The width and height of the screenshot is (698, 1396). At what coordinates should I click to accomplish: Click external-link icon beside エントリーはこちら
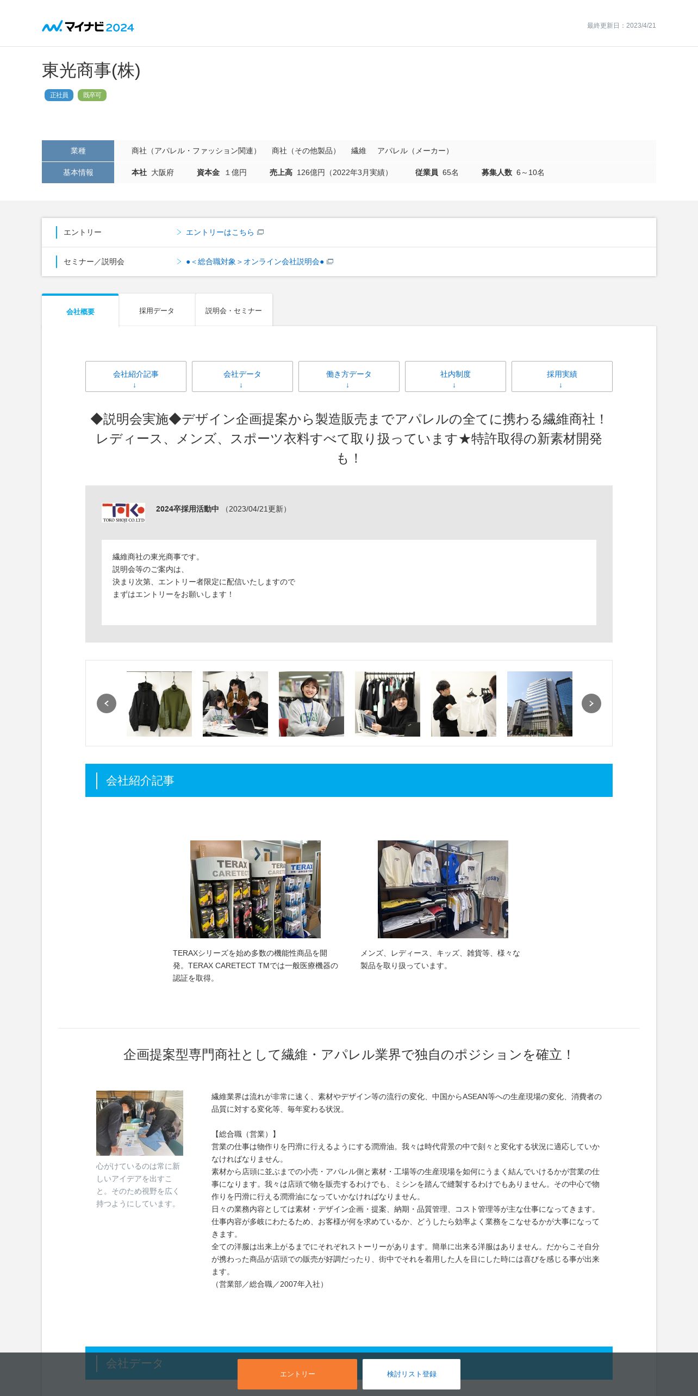[x=260, y=232]
